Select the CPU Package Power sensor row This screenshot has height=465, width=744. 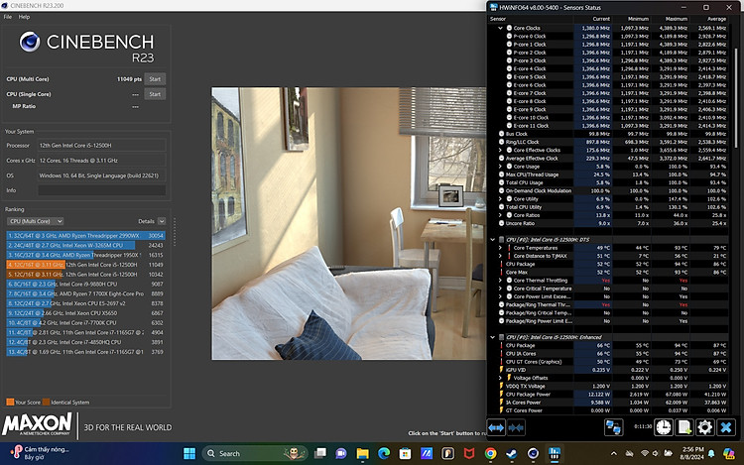[x=610, y=395]
